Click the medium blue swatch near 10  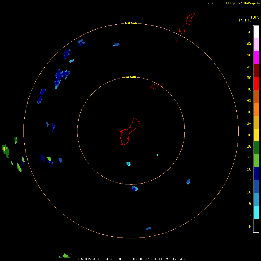pos(256,186)
